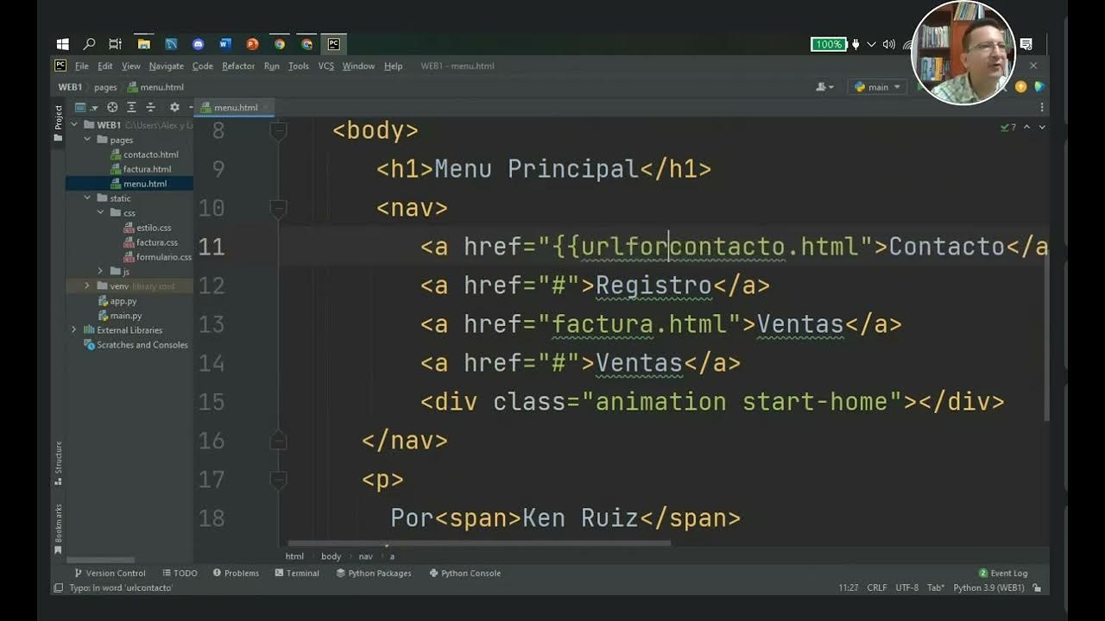1105x621 pixels.
Task: Expand External Libraries node
Action: [74, 330]
